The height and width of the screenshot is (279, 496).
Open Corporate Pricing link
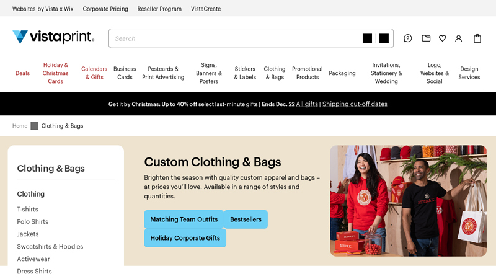click(x=105, y=9)
